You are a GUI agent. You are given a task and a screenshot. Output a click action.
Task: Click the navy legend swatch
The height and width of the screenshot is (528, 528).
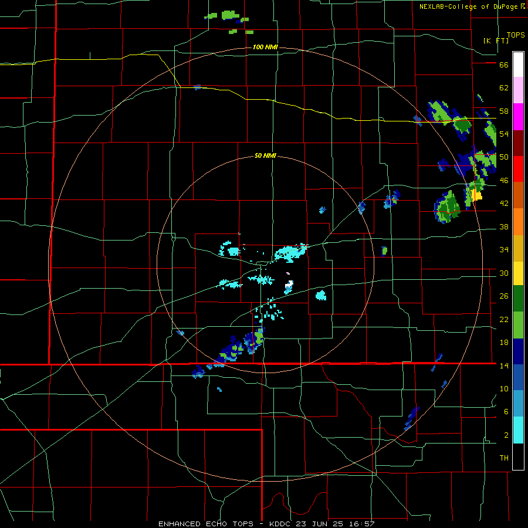click(518, 351)
